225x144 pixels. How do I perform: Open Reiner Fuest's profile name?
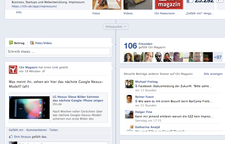144,97
